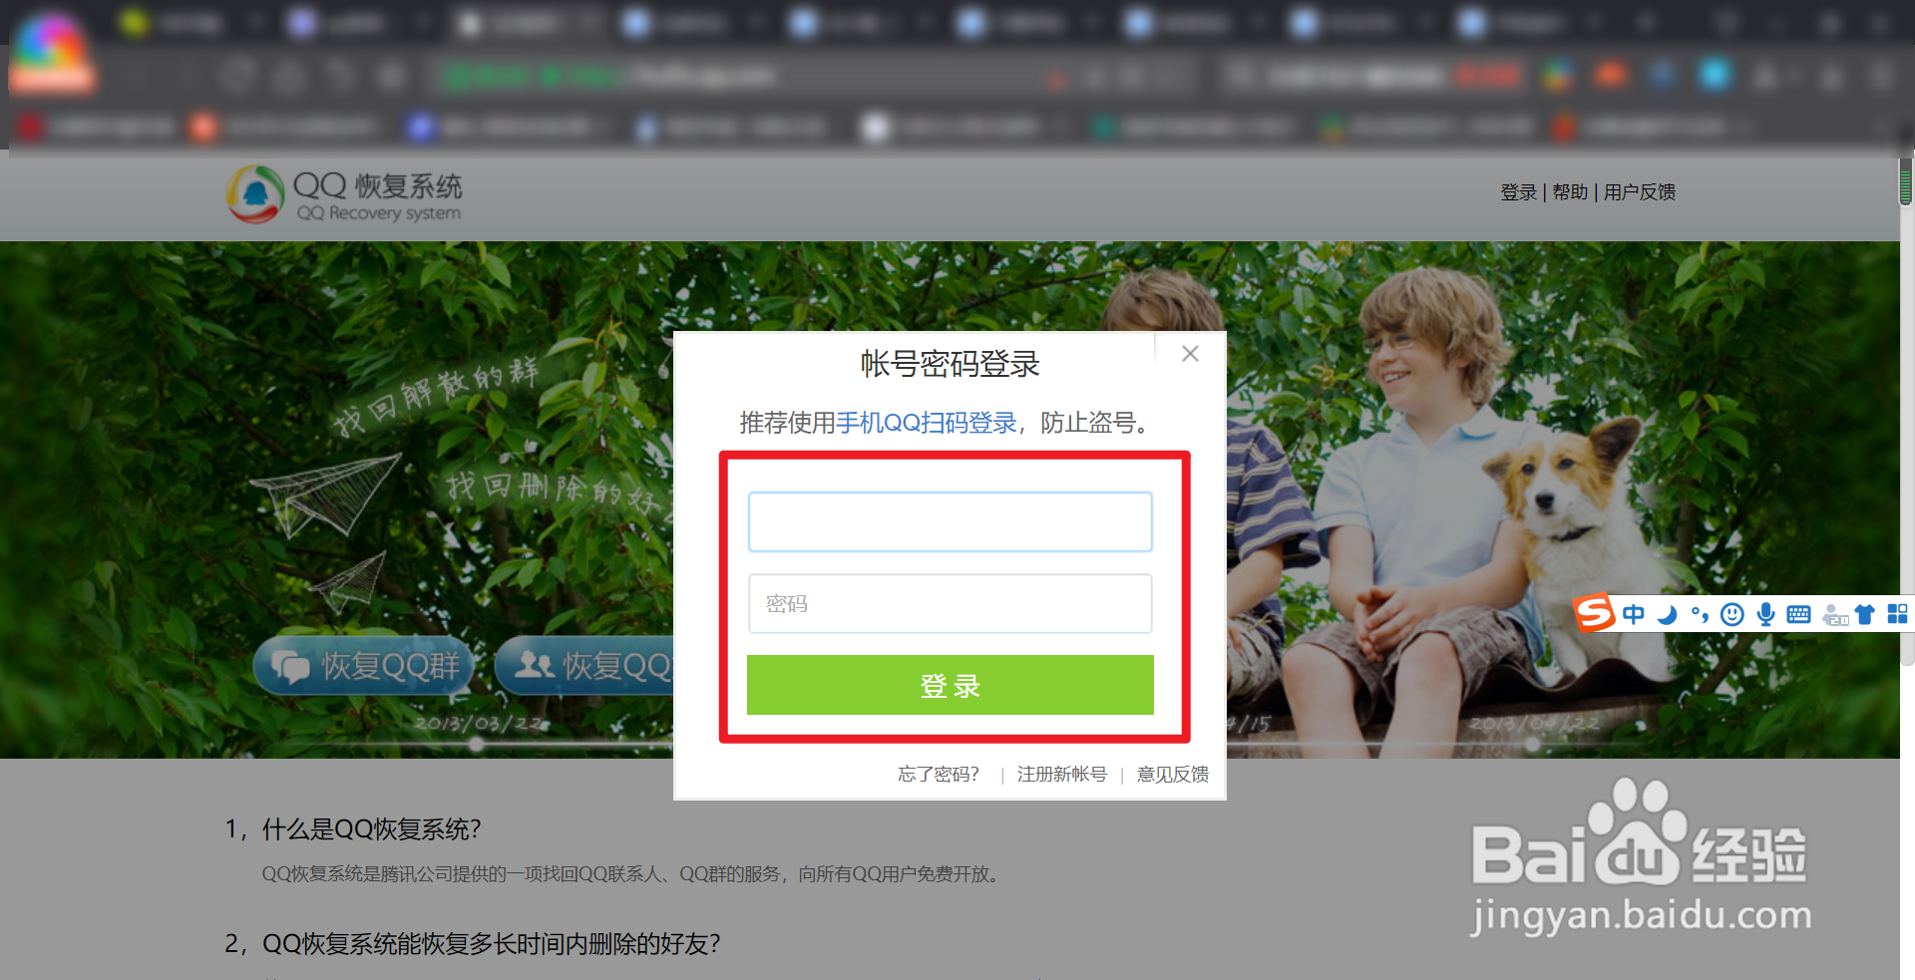Click 注册新帐号 link
This screenshot has width=1915, height=980.
click(x=1062, y=774)
